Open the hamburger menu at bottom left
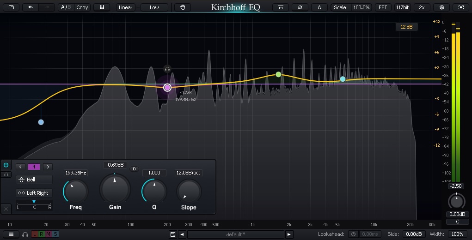The image size is (472, 240). pos(11,234)
